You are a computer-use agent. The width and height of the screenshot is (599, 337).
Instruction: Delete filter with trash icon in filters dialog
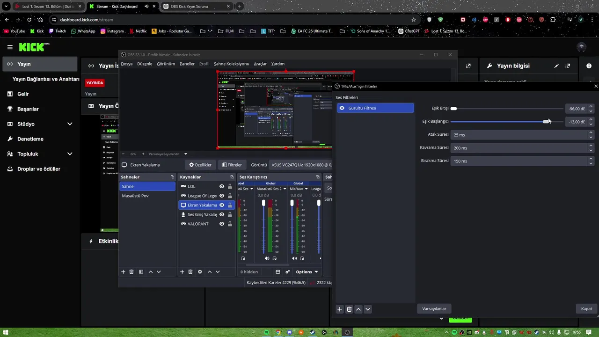tap(349, 309)
